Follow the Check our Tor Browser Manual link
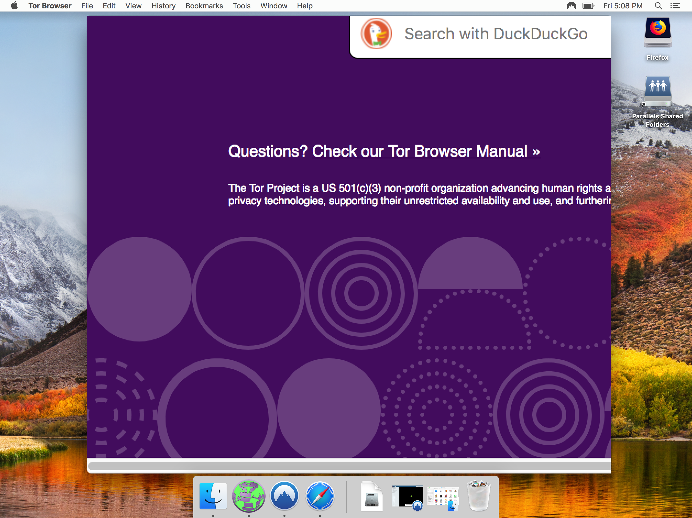Image resolution: width=692 pixels, height=518 pixels. [426, 151]
